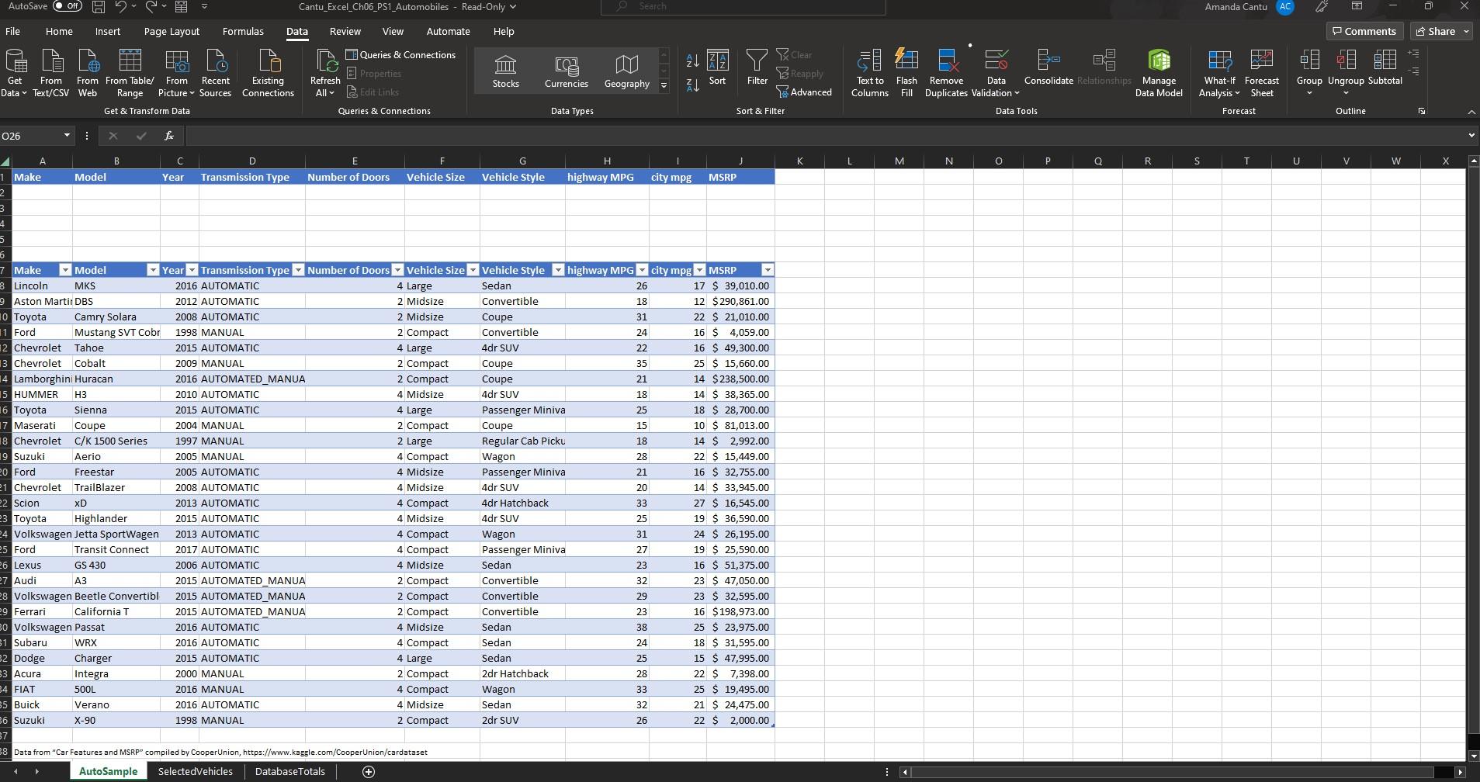Image resolution: width=1480 pixels, height=782 pixels.
Task: Click horizontal scrollbar right arrow
Action: [1460, 772]
